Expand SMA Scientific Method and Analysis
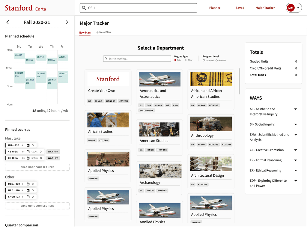 pyautogui.click(x=296, y=135)
